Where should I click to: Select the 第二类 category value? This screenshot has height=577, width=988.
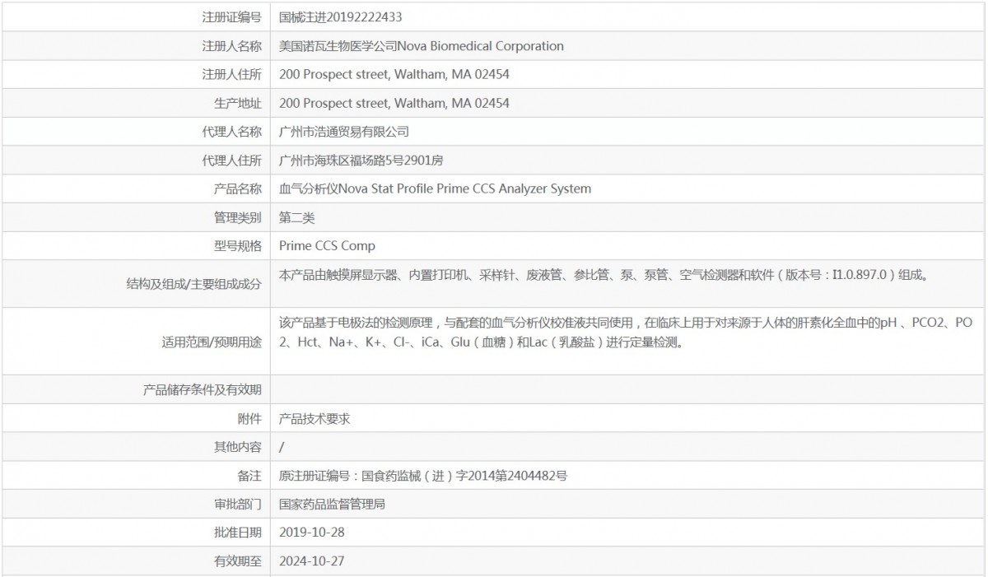(297, 218)
